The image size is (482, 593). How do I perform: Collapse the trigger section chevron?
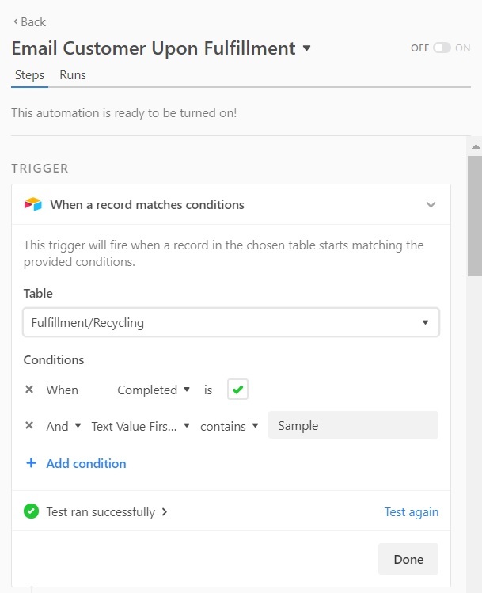pos(431,204)
